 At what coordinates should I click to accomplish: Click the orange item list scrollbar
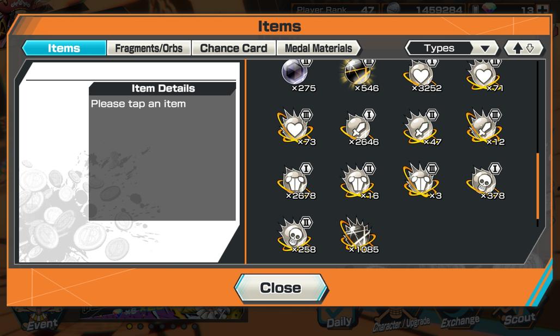pos(538,186)
